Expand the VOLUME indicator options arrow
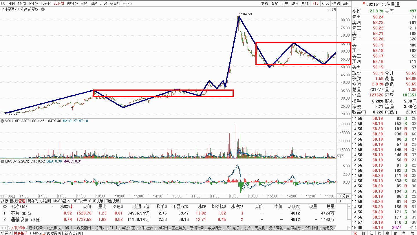 (2, 121)
